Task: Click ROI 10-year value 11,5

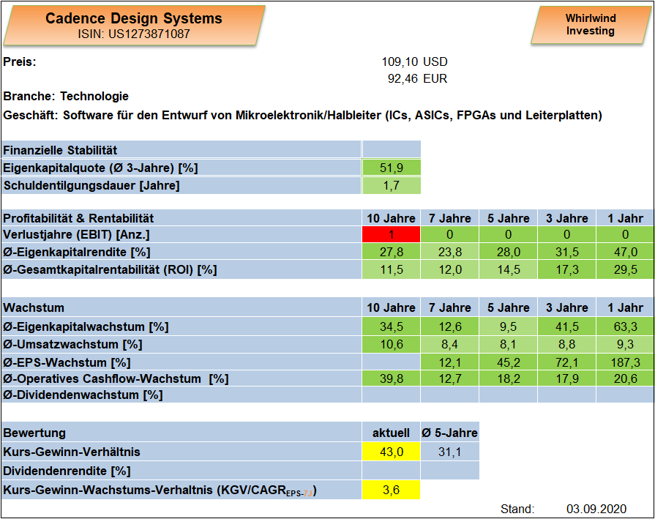Action: click(x=392, y=269)
